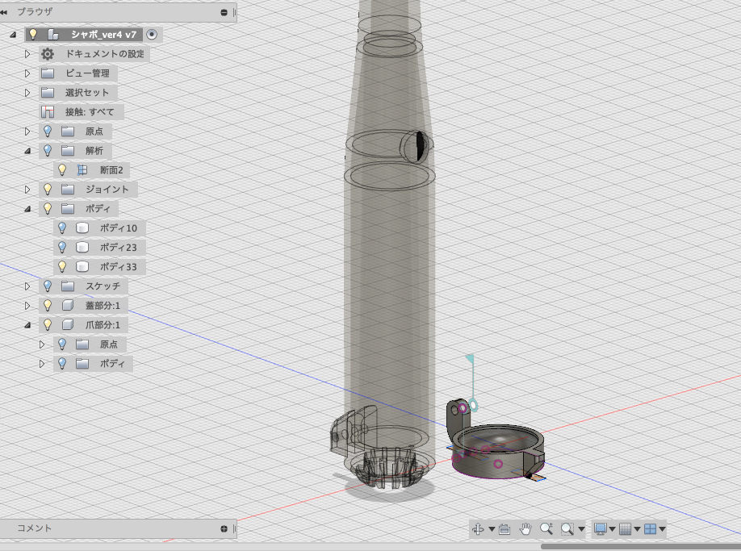Click the plus button on コメント panel
The height and width of the screenshot is (551, 741).
tap(224, 528)
